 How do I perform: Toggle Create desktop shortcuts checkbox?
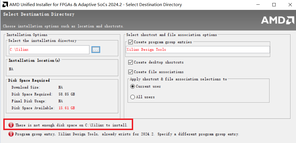tap(130, 62)
